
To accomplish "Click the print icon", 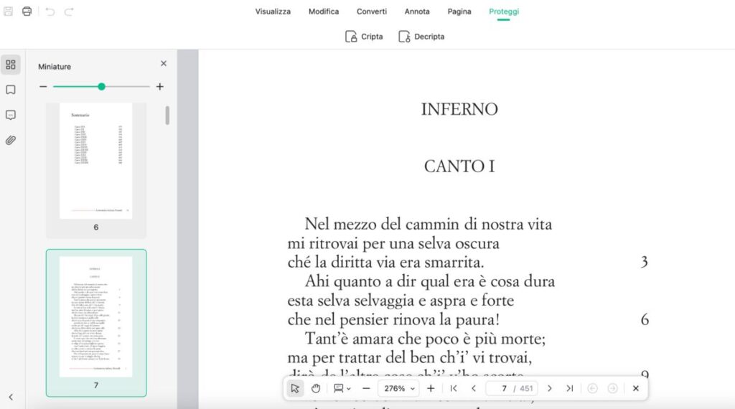I will (27, 11).
